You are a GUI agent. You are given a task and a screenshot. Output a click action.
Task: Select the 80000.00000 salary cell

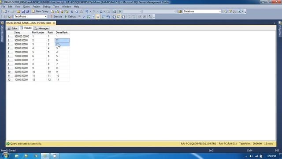(22, 48)
